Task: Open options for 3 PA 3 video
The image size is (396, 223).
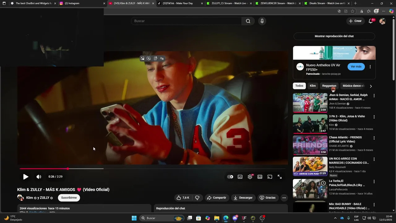Action: [374, 117]
